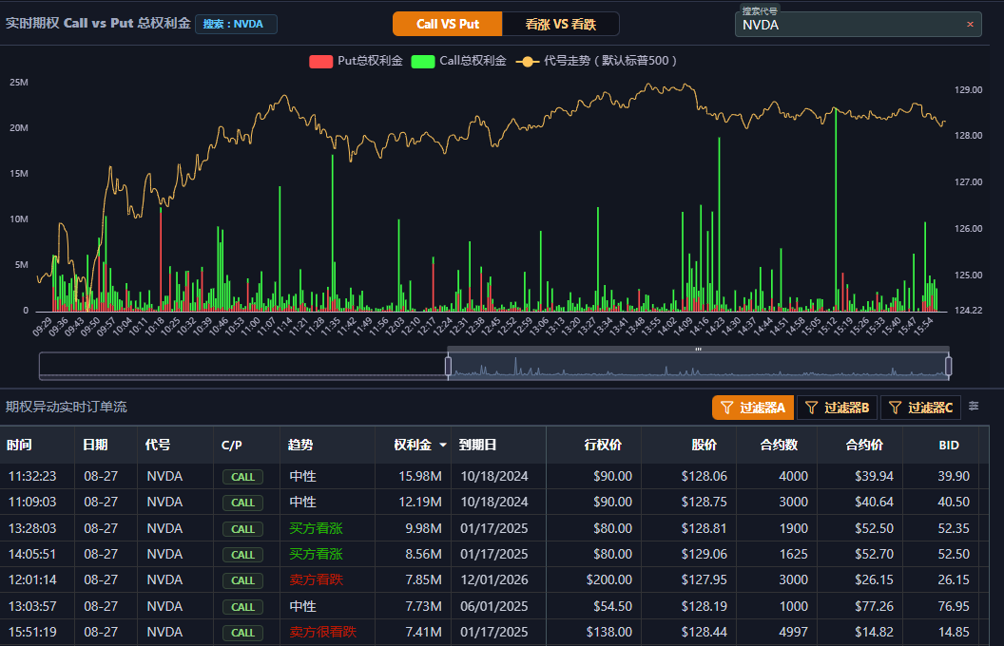Select the 8.56M premium cell
The height and width of the screenshot is (646, 1004).
point(423,554)
